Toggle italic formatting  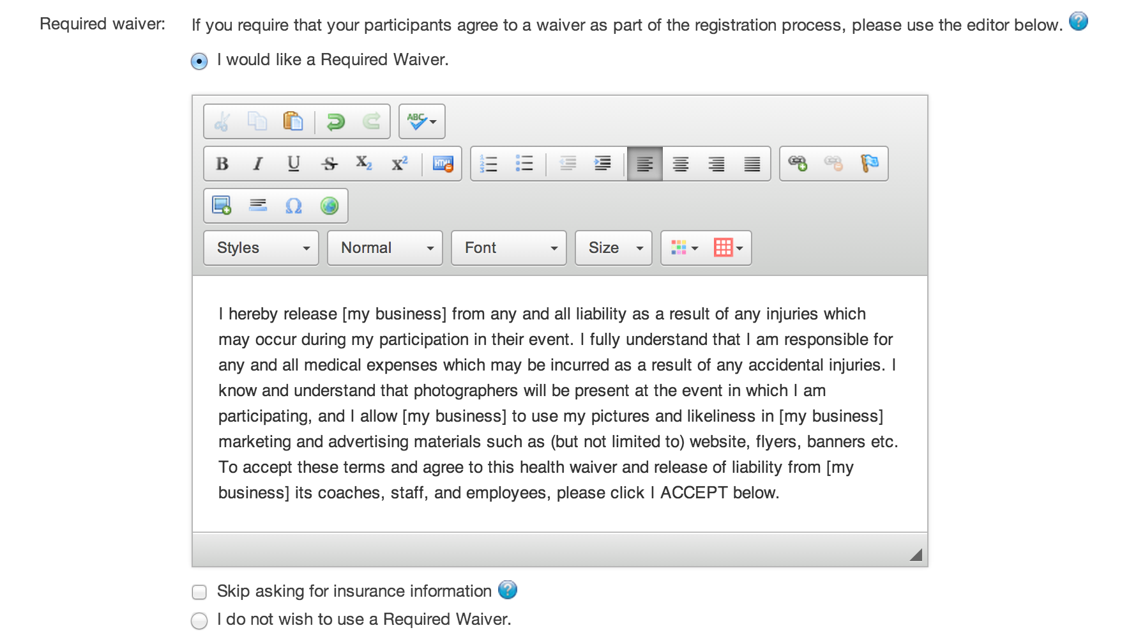(x=258, y=164)
